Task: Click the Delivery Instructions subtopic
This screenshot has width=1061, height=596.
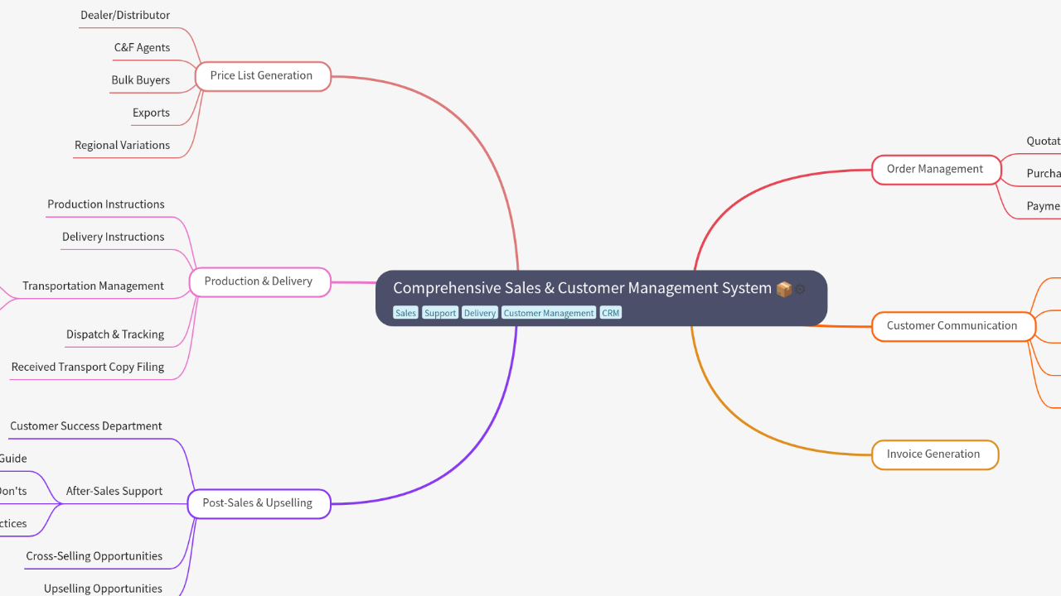Action: point(114,237)
